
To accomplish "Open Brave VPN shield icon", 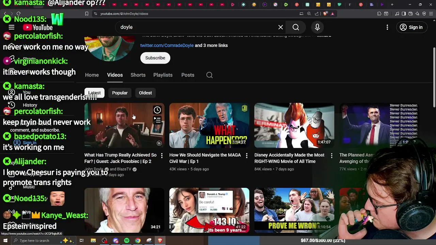I will point(424,14).
